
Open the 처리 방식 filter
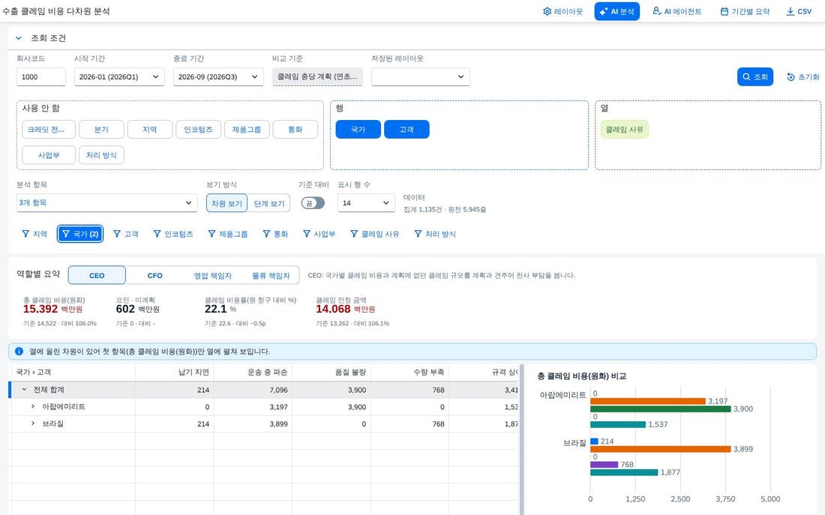coord(435,234)
